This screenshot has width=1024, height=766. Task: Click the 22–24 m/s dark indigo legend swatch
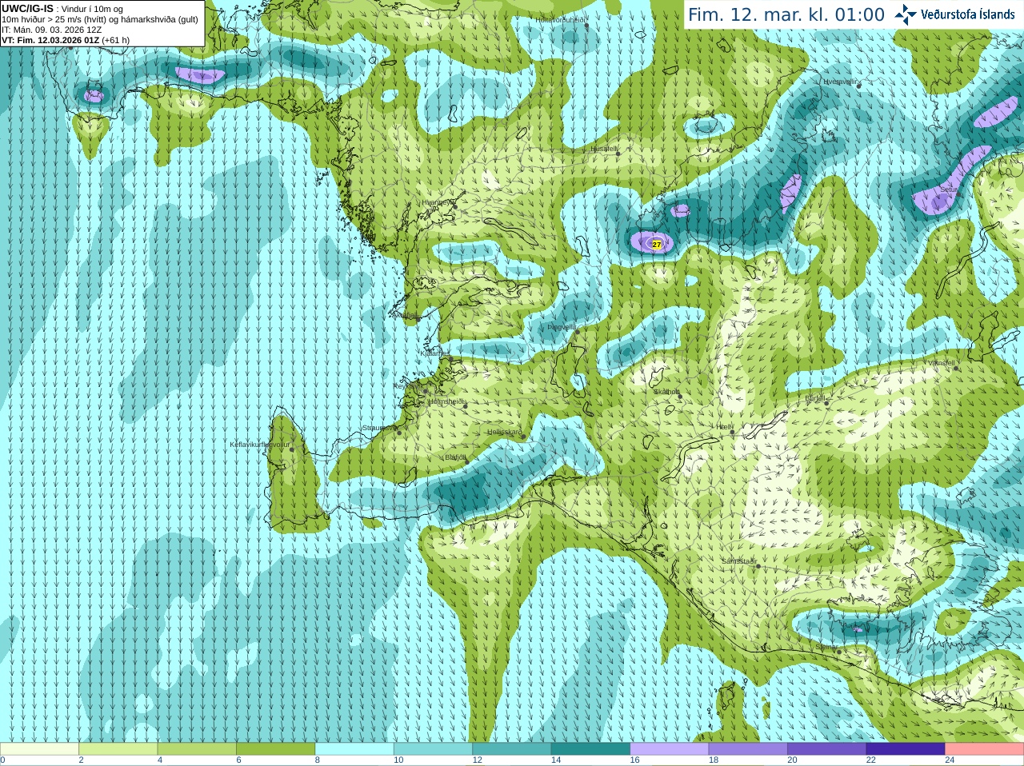click(x=906, y=749)
